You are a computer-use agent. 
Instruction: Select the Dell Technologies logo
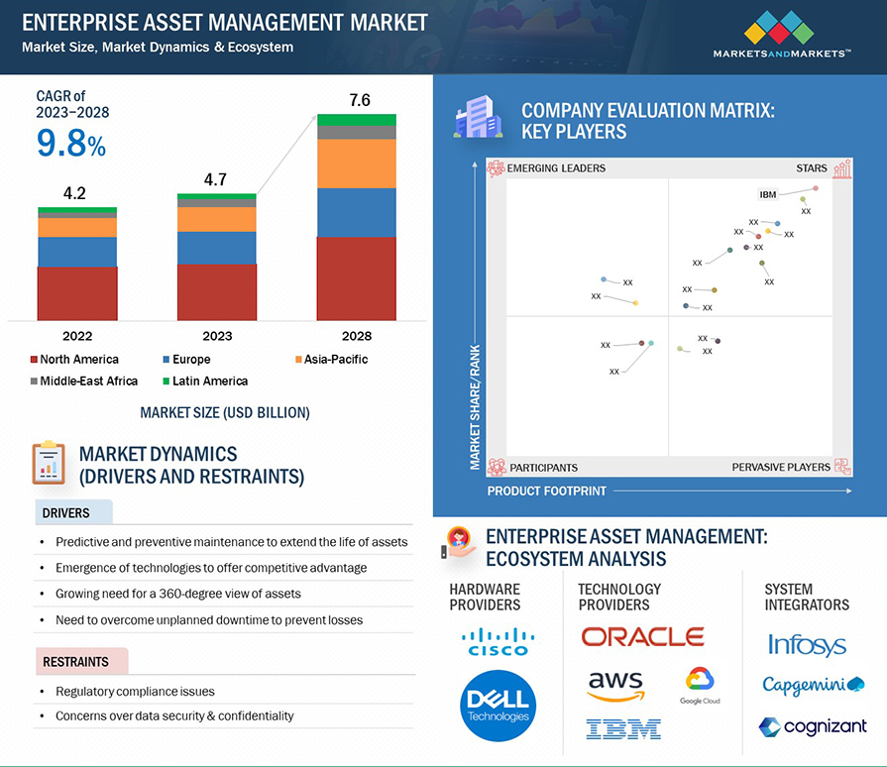[x=499, y=705]
